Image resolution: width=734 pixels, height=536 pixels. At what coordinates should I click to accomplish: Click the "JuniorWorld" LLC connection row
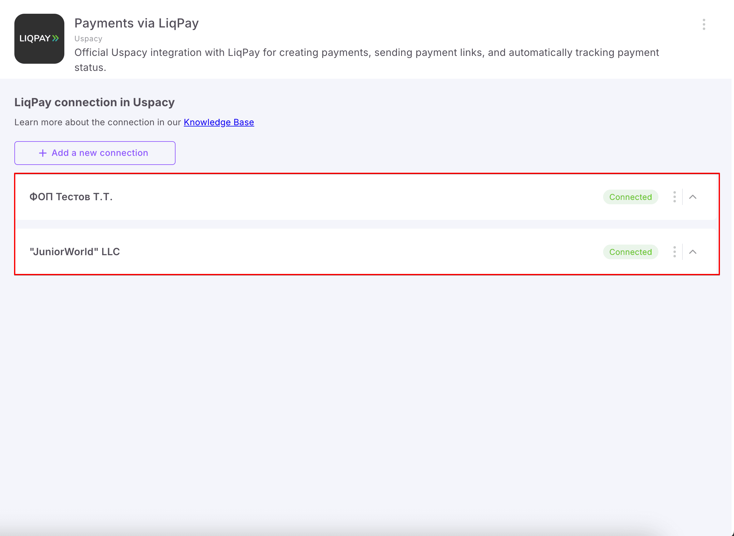coord(365,252)
